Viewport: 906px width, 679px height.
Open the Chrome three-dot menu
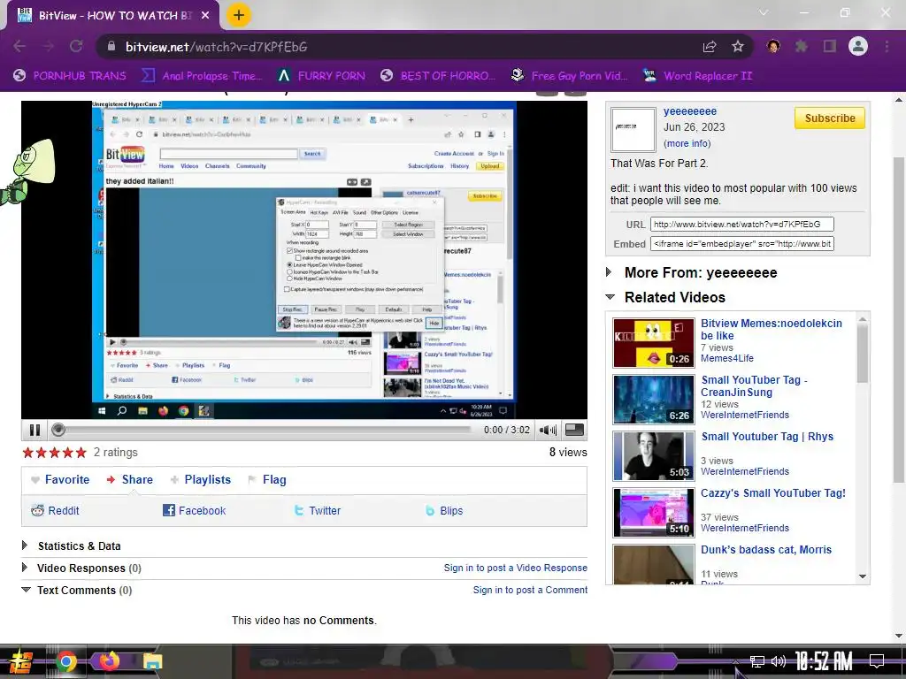[x=887, y=46]
